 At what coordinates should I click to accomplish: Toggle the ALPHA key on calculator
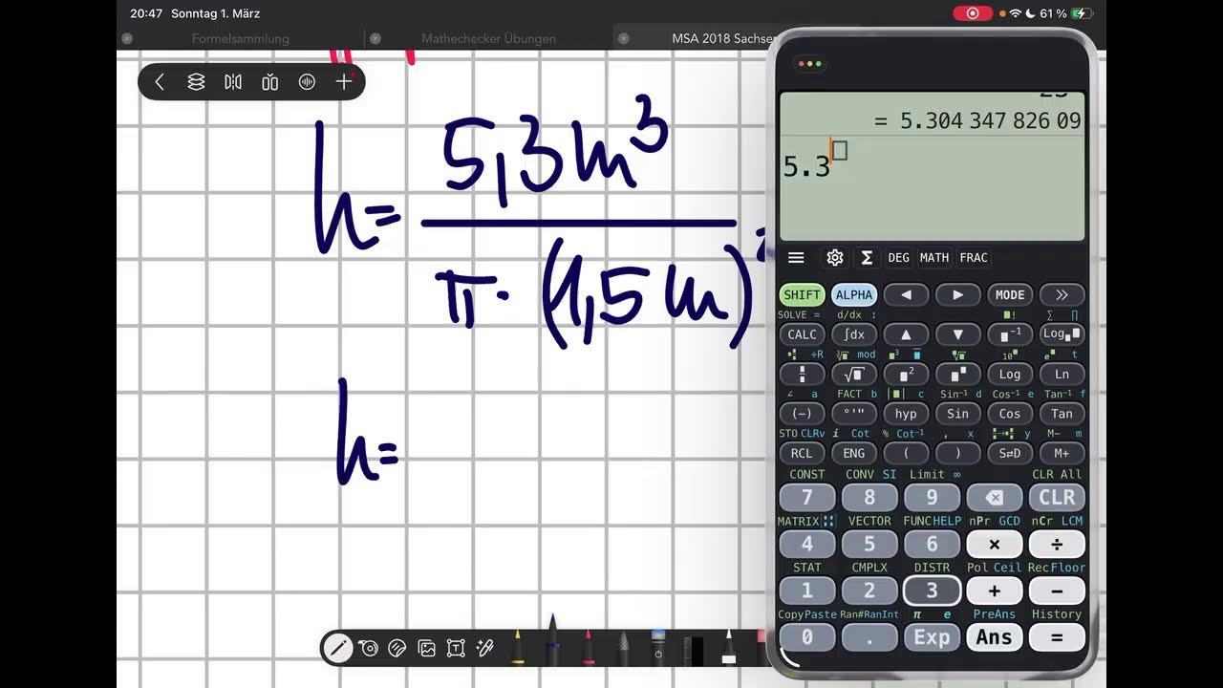(x=854, y=294)
